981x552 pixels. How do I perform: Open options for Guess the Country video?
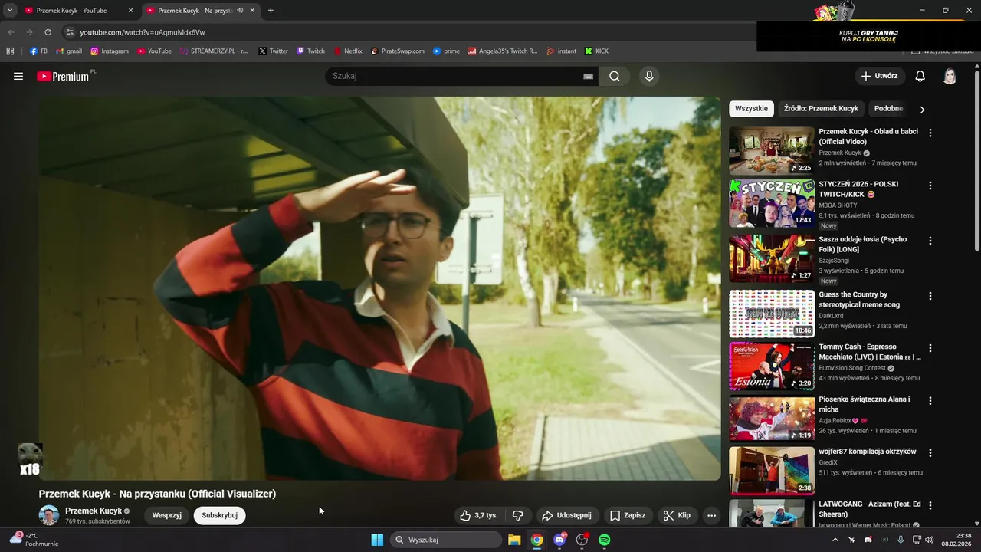pos(930,296)
